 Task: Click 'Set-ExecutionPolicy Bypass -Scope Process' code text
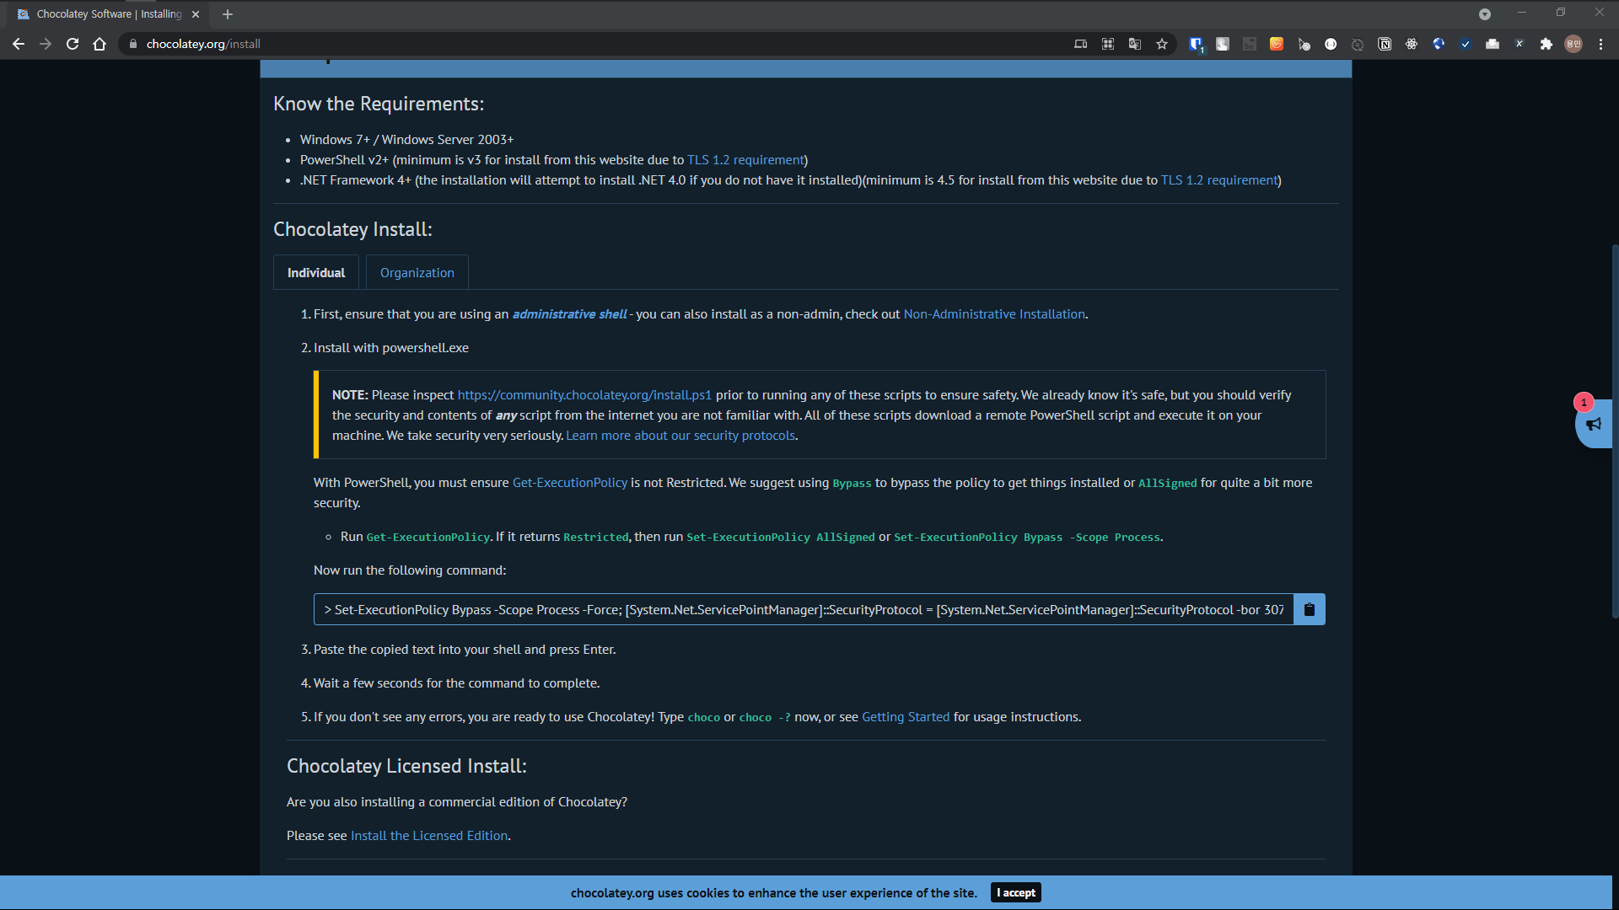pos(1027,538)
